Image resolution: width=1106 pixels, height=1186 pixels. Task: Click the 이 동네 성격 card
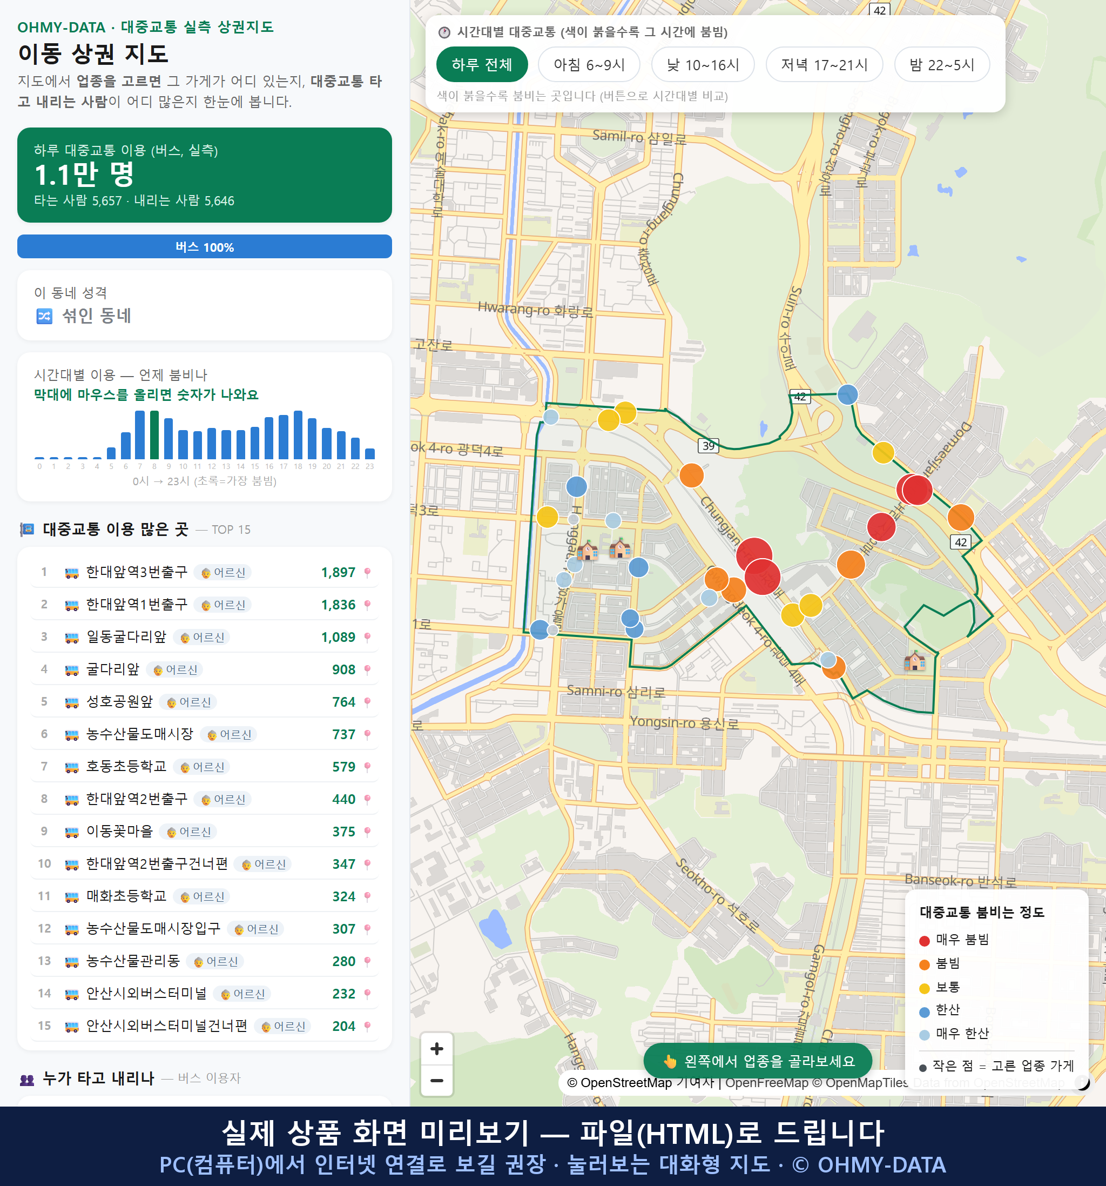(x=204, y=305)
